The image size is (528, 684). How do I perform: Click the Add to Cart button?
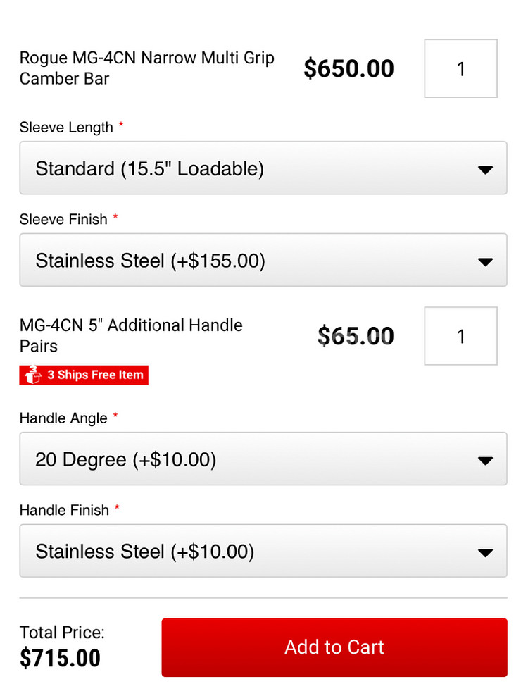point(334,647)
